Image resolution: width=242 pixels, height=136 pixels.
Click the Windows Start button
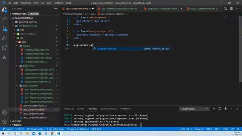(x=3, y=133)
